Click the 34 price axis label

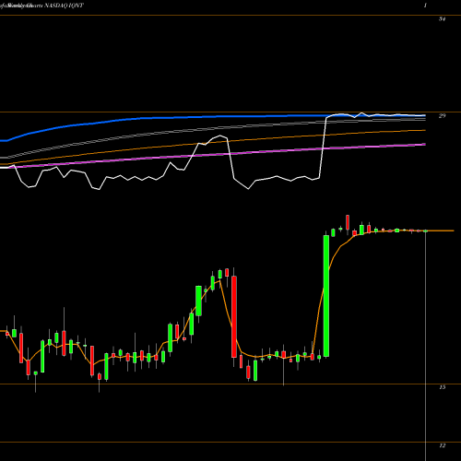tap(442, 19)
